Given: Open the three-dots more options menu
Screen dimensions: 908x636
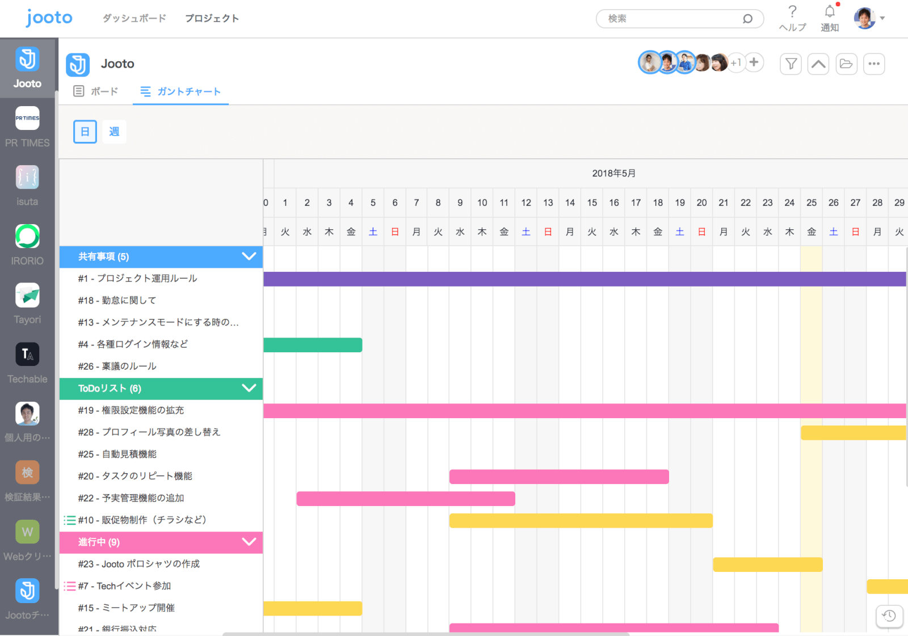Looking at the screenshot, I should pyautogui.click(x=874, y=64).
